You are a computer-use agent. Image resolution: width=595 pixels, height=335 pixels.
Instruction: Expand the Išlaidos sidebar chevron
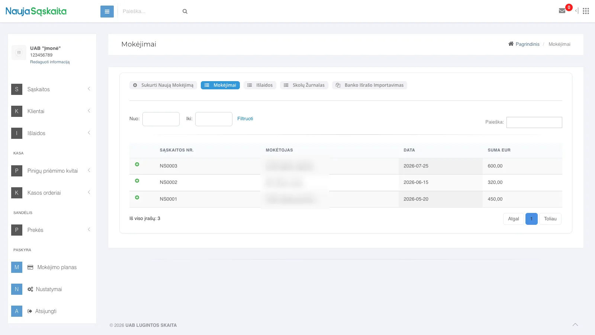point(89,133)
